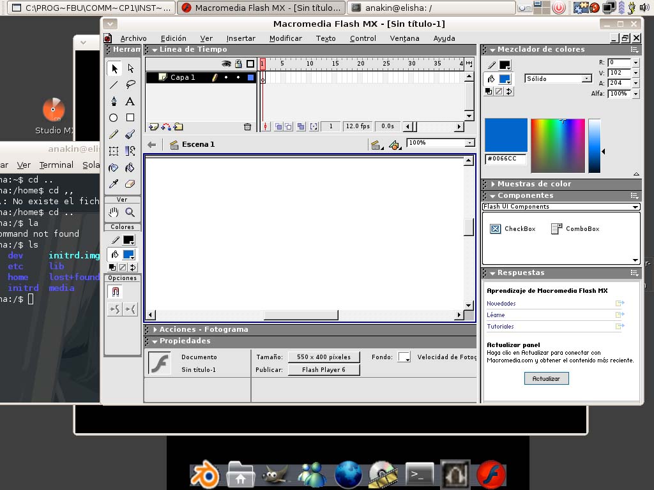Toggle Edit Multiple Frames button
The width and height of the screenshot is (654, 490).
point(301,126)
